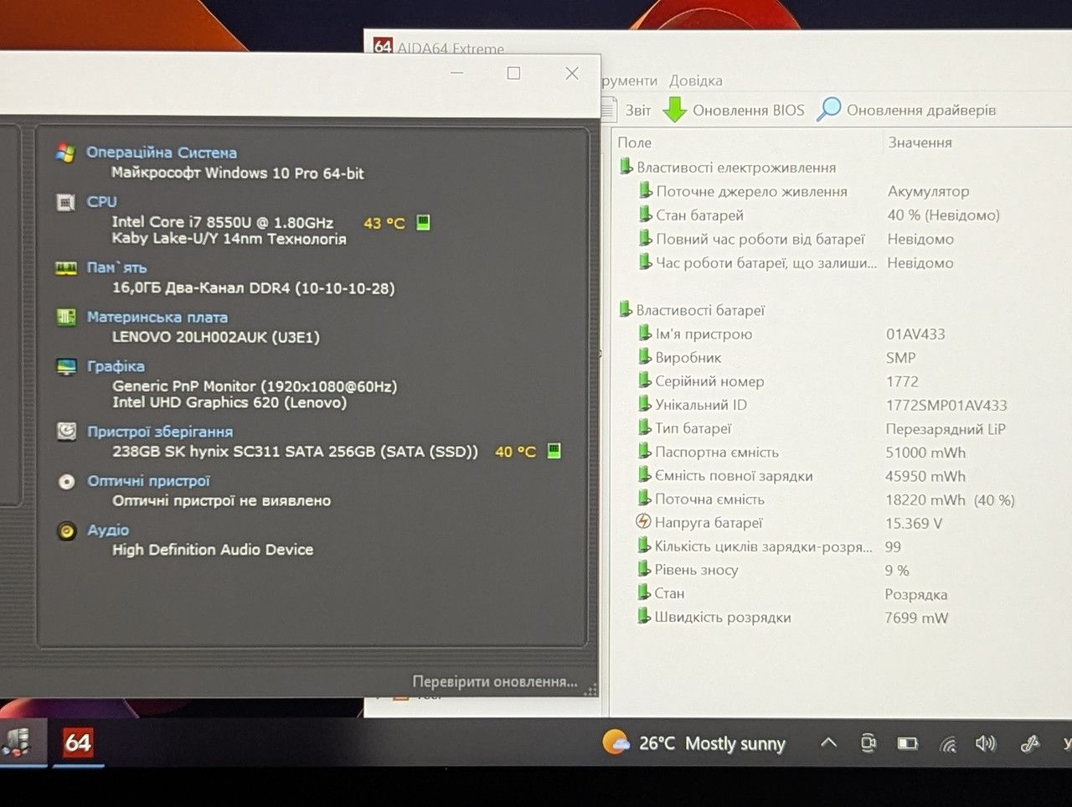Click the Оновлення драйверів toolbar button
The width and height of the screenshot is (1072, 807).
click(x=906, y=110)
